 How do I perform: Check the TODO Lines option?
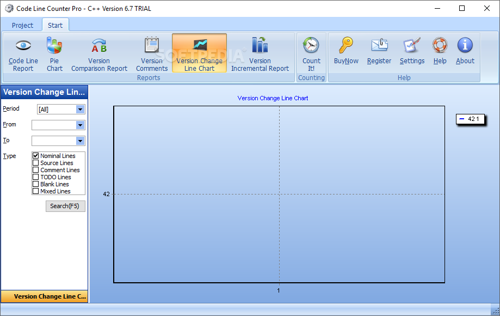(x=36, y=177)
